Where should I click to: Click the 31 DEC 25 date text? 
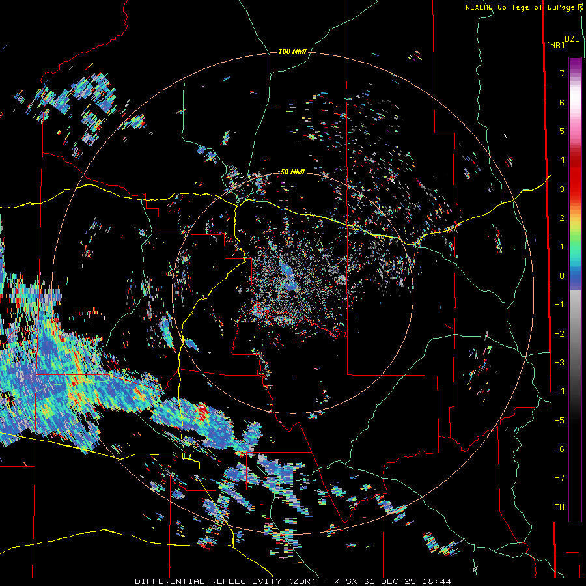(391, 581)
